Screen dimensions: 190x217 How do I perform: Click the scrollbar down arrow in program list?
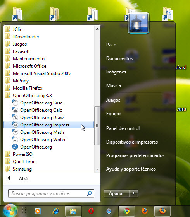[97, 169]
